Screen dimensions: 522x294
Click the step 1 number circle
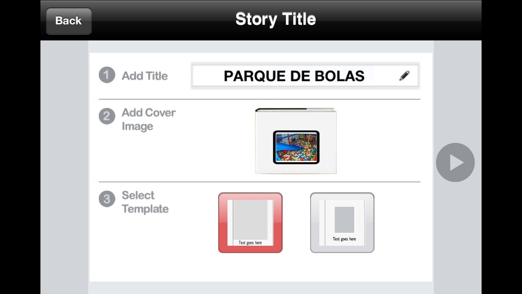(x=107, y=75)
